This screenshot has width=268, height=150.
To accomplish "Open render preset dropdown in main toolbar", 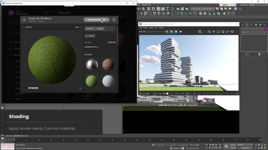I will 202,9.
